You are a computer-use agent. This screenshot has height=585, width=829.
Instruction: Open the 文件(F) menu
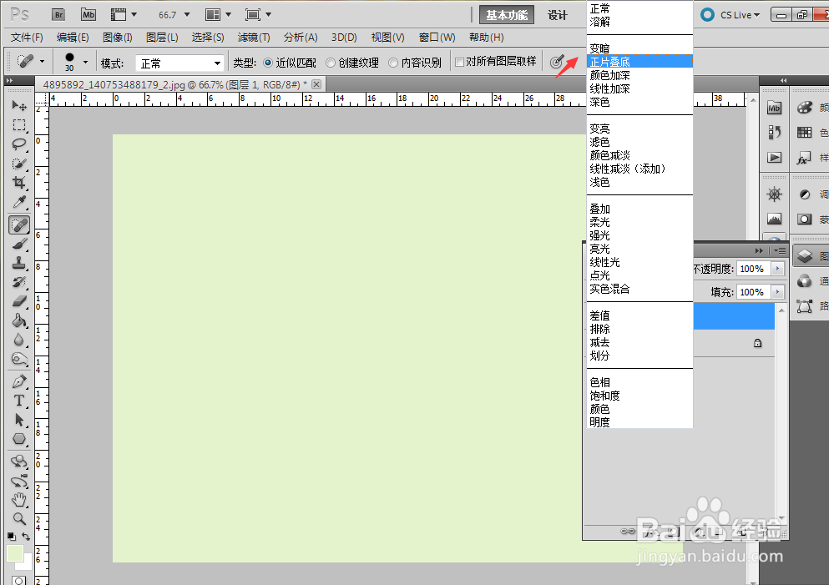27,38
